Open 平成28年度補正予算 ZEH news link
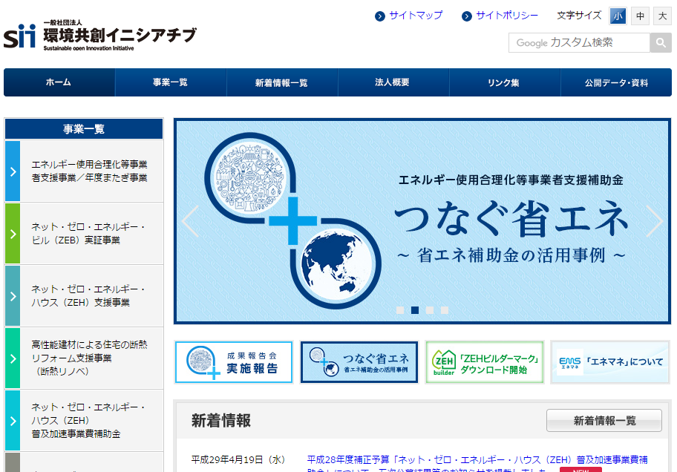This screenshot has height=472, width=677. point(477,465)
